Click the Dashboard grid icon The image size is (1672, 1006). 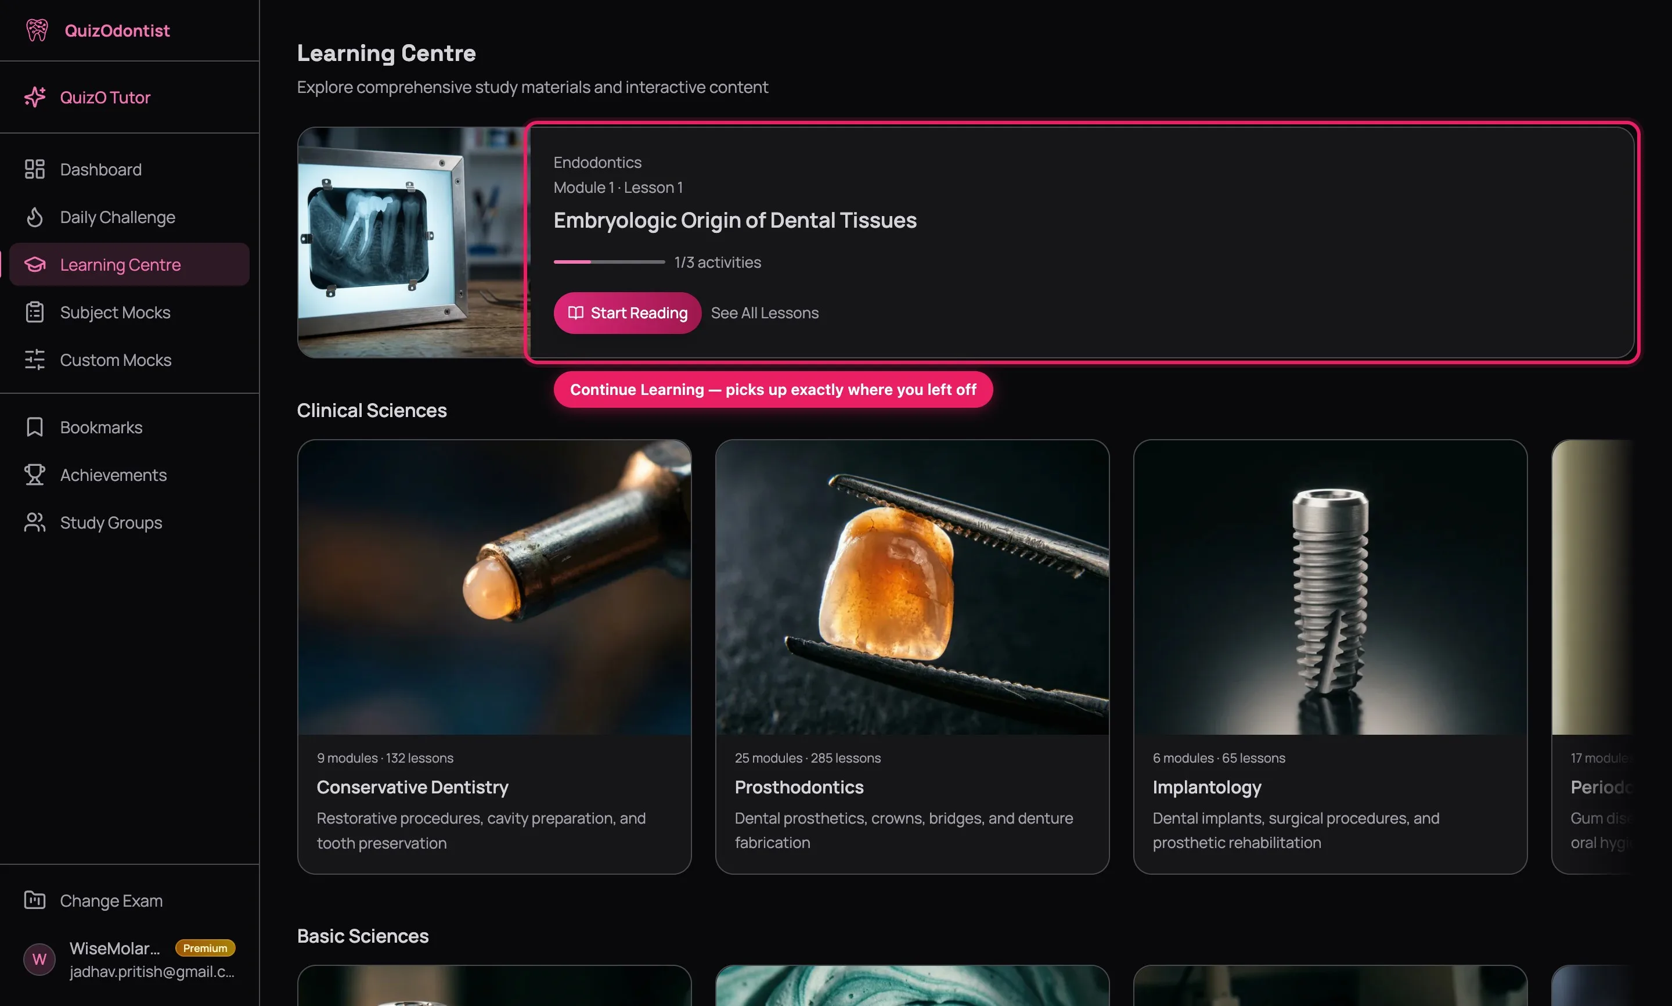click(x=35, y=169)
